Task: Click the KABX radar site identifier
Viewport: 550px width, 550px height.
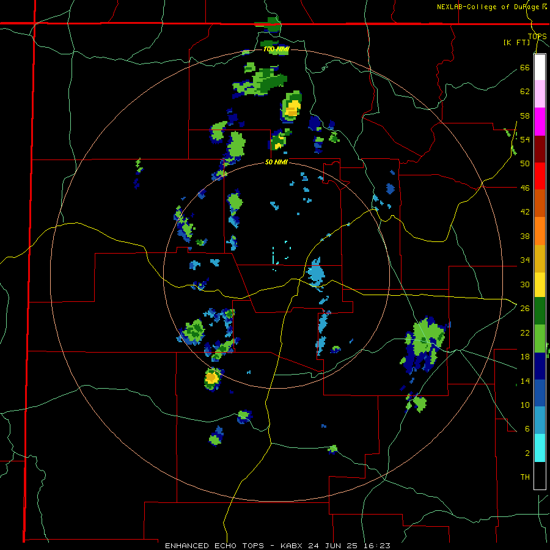Action: pyautogui.click(x=293, y=546)
